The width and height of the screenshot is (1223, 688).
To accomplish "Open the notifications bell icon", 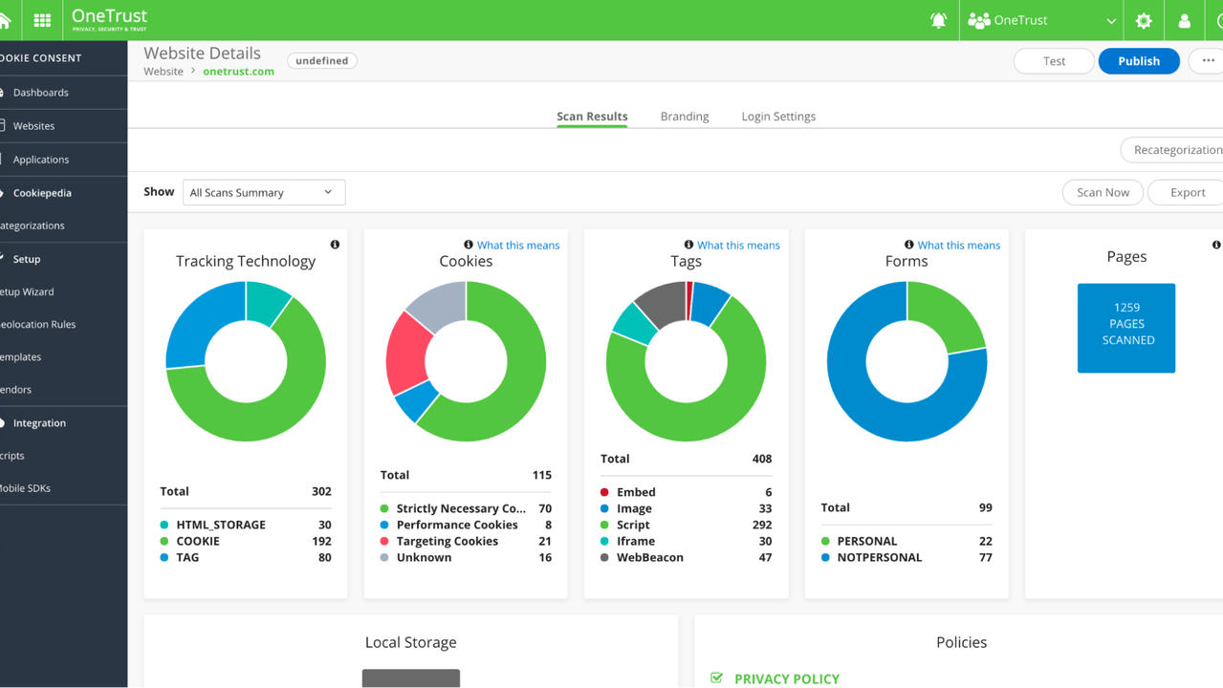I will tap(938, 20).
